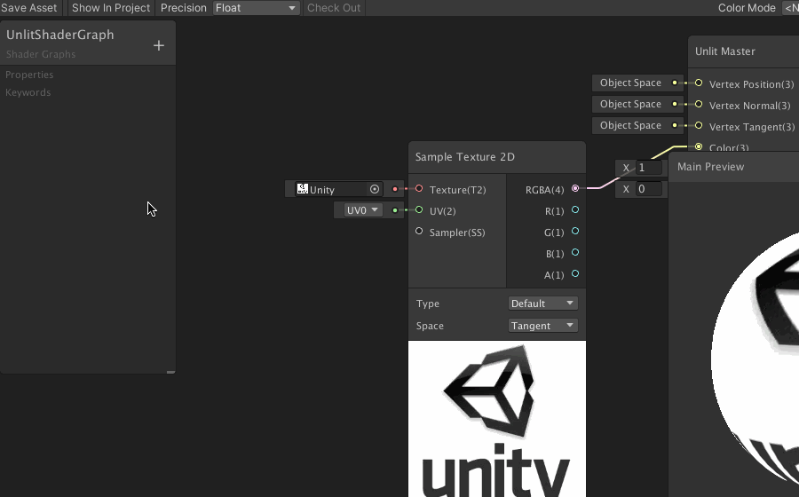This screenshot has width=799, height=497.
Task: Click the Sampler(SS) input port
Action: pyautogui.click(x=419, y=231)
